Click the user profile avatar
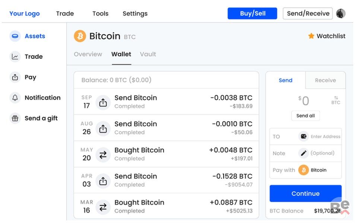Image resolution: width=355 pixels, height=223 pixels. (x=340, y=13)
